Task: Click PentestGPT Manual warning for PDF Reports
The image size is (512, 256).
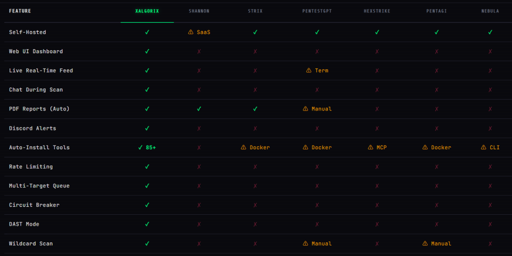Action: click(x=317, y=109)
